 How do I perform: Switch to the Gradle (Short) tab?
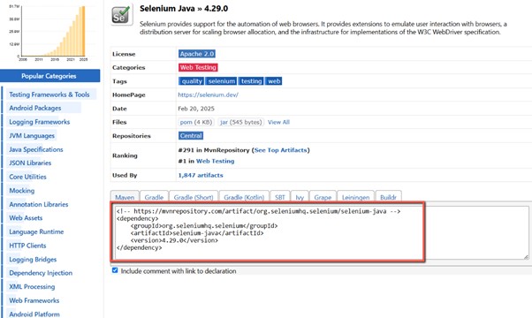click(194, 197)
